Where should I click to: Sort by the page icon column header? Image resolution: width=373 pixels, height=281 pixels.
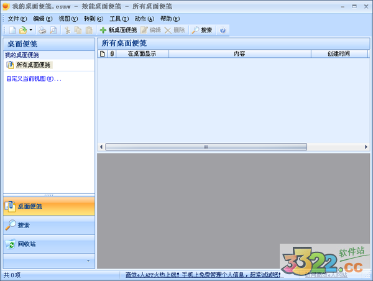click(103, 53)
